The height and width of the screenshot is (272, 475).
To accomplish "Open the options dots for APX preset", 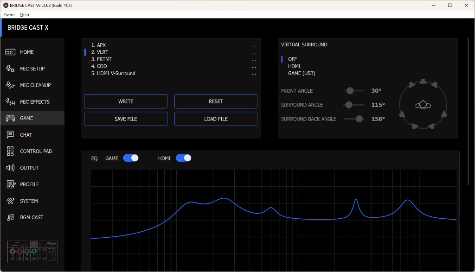I will 254,45.
